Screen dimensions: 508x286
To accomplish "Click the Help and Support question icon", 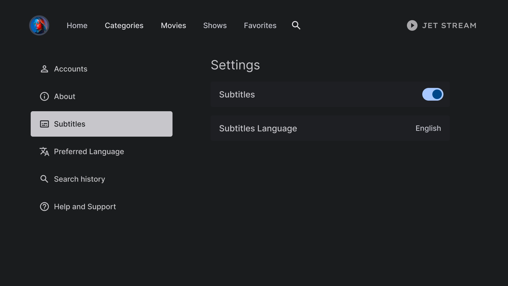I will (x=44, y=206).
